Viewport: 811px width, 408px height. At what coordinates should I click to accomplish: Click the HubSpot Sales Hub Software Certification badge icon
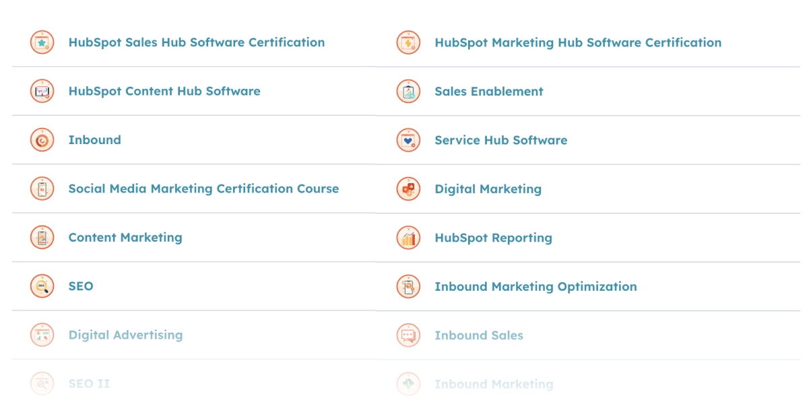42,42
